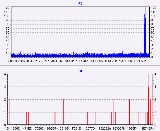The image size is (160, 131).
Task: Select the 88h label on PI axis
Action: click(x=11, y=61)
